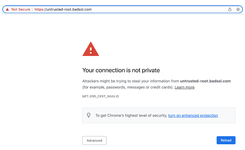Screen dimensions: 245x150
Task: Click the "Not Secure" label
Action: pos(21,9)
